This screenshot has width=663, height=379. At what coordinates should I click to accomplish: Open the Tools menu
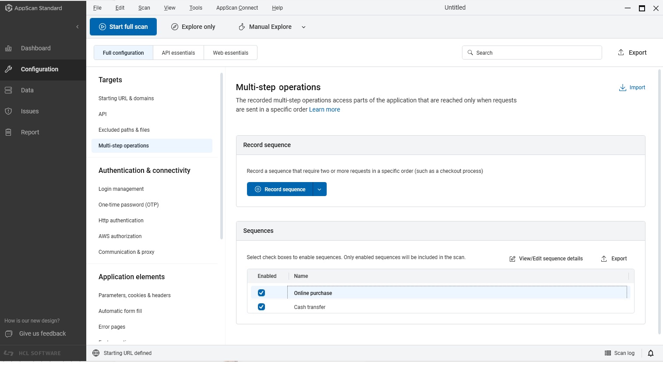[196, 8]
